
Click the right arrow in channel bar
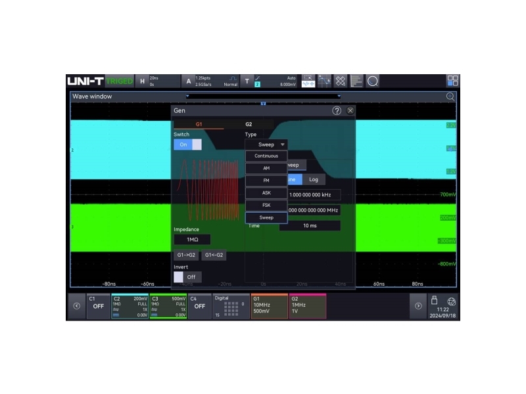(418, 306)
